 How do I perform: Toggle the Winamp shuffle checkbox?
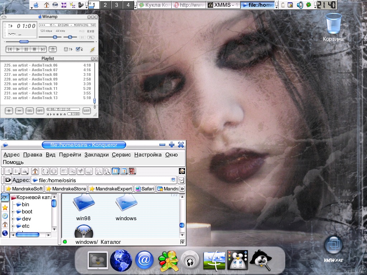tap(66, 49)
